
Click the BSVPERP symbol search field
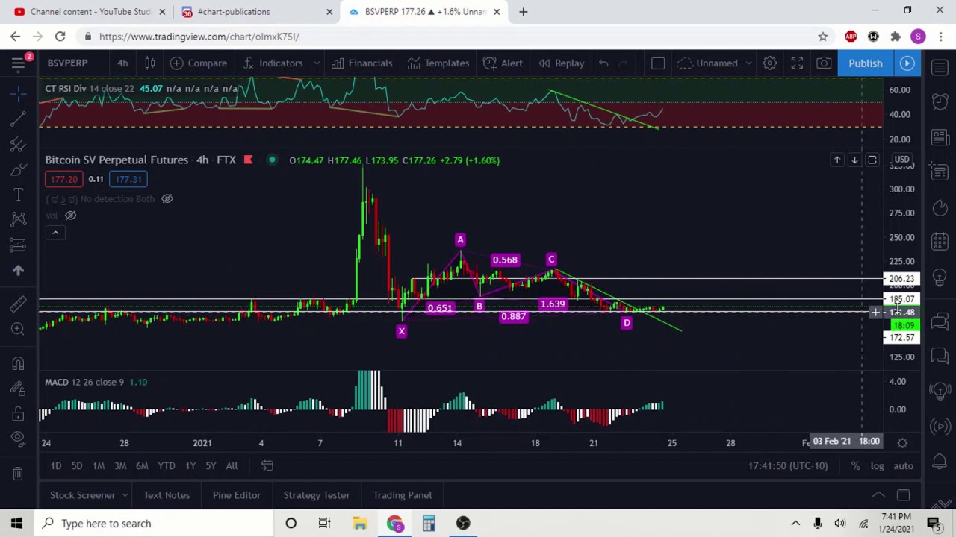(x=68, y=63)
